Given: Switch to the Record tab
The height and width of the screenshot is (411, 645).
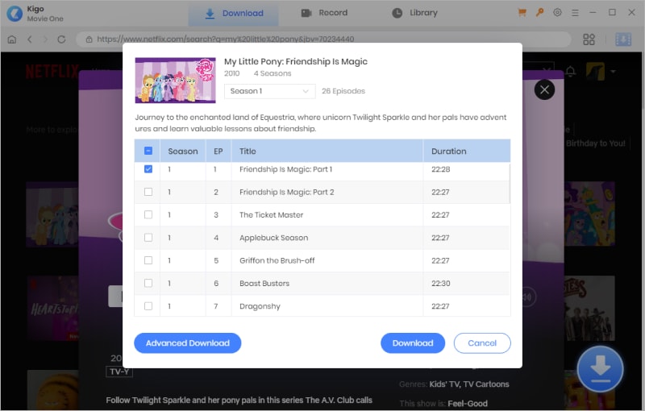Looking at the screenshot, I should click(x=325, y=13).
